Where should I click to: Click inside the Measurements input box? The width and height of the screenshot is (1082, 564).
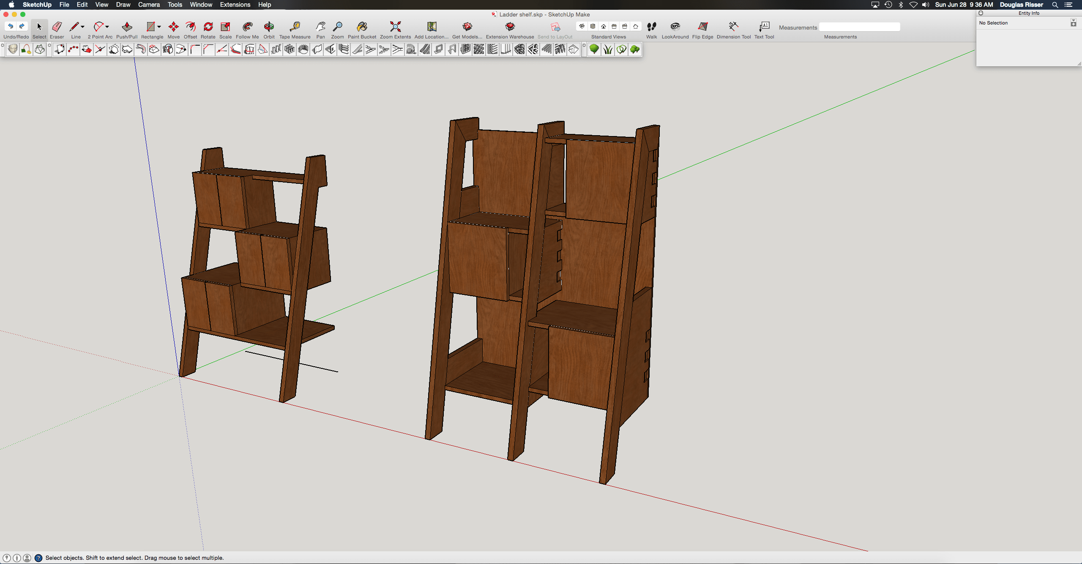(x=859, y=27)
